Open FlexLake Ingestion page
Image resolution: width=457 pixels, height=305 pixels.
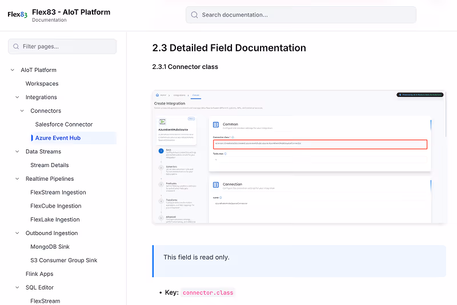click(x=55, y=219)
